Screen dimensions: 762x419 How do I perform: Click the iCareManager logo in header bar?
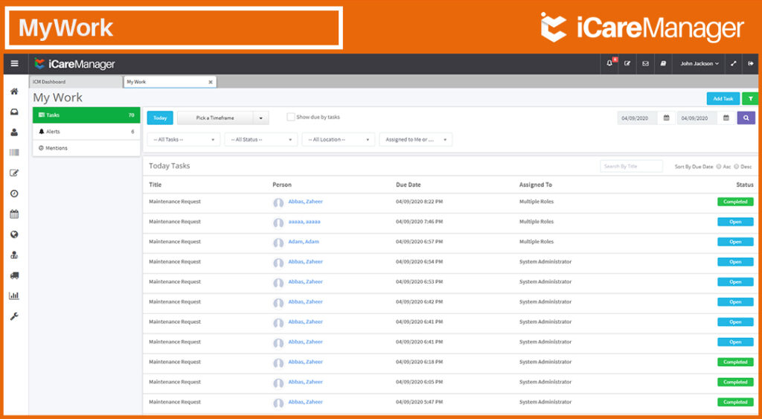(75, 64)
